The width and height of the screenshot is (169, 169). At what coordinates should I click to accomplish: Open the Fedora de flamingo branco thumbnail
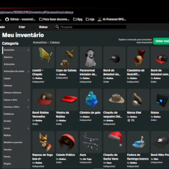[138, 142]
